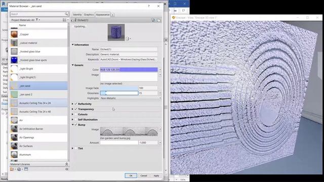Open the Generic Image options dropdown arrow

click(160, 75)
